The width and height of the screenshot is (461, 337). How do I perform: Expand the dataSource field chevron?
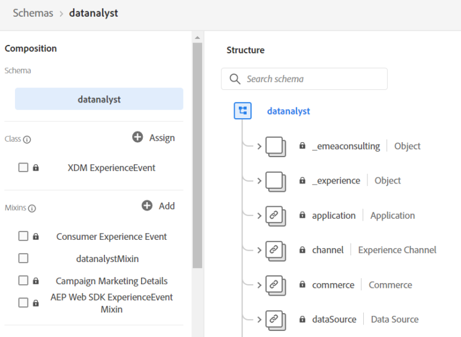[259, 320]
